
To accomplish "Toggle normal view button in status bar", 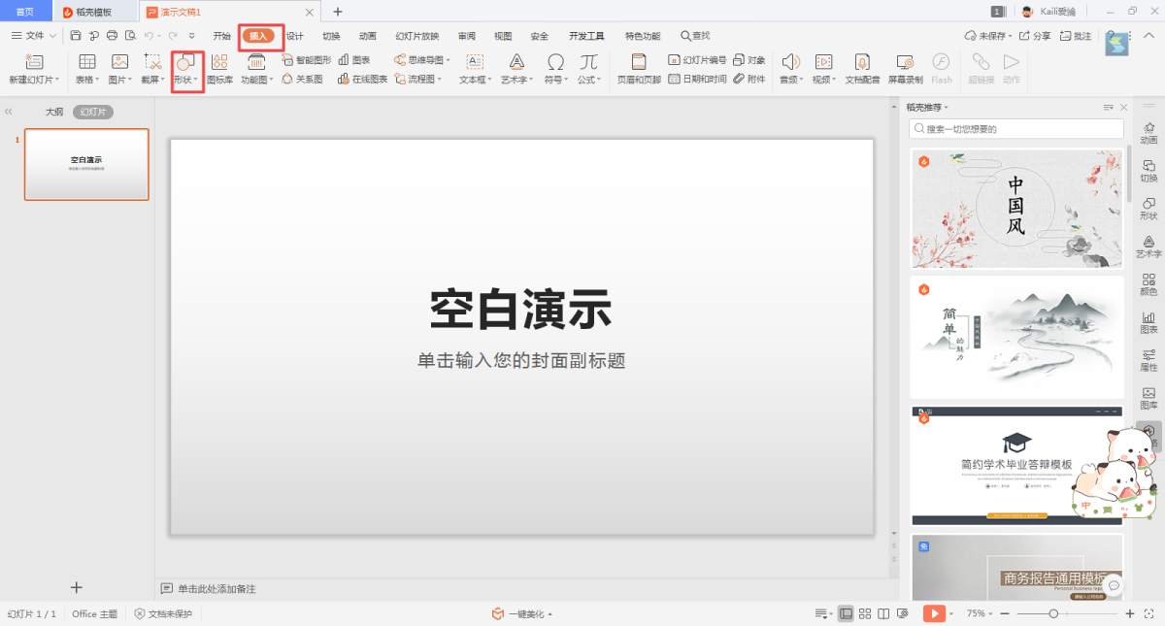I will 846,613.
